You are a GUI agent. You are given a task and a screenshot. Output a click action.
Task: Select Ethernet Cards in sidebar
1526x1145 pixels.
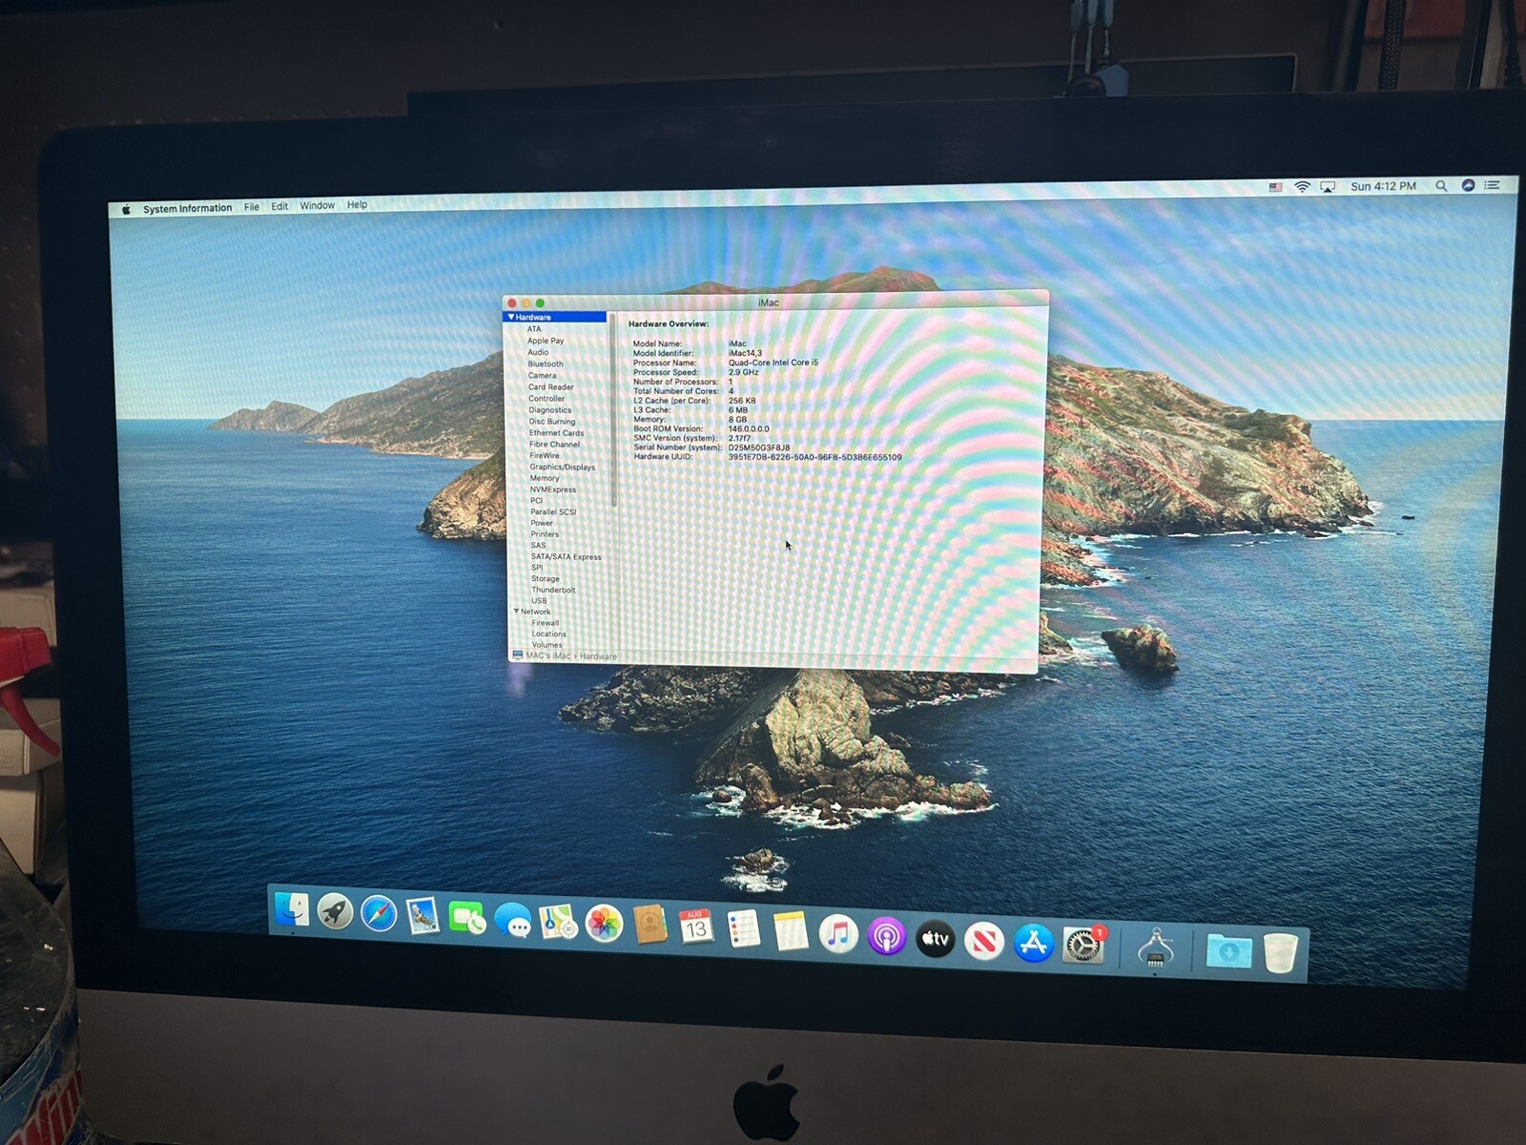(557, 433)
